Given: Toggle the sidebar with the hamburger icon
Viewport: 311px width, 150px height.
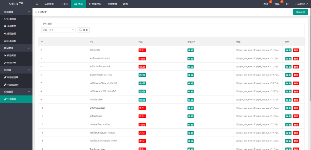Looking at the screenshot, I should [x=37, y=4].
